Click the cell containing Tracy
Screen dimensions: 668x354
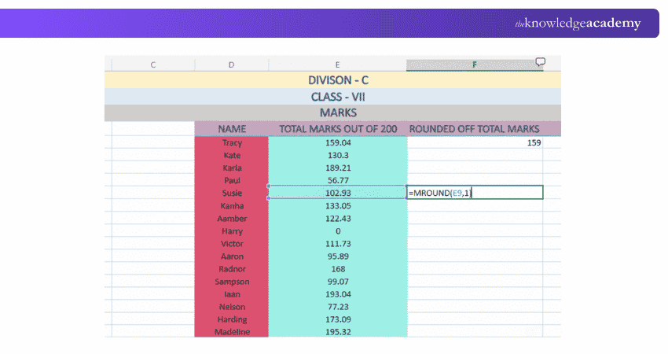[232, 143]
